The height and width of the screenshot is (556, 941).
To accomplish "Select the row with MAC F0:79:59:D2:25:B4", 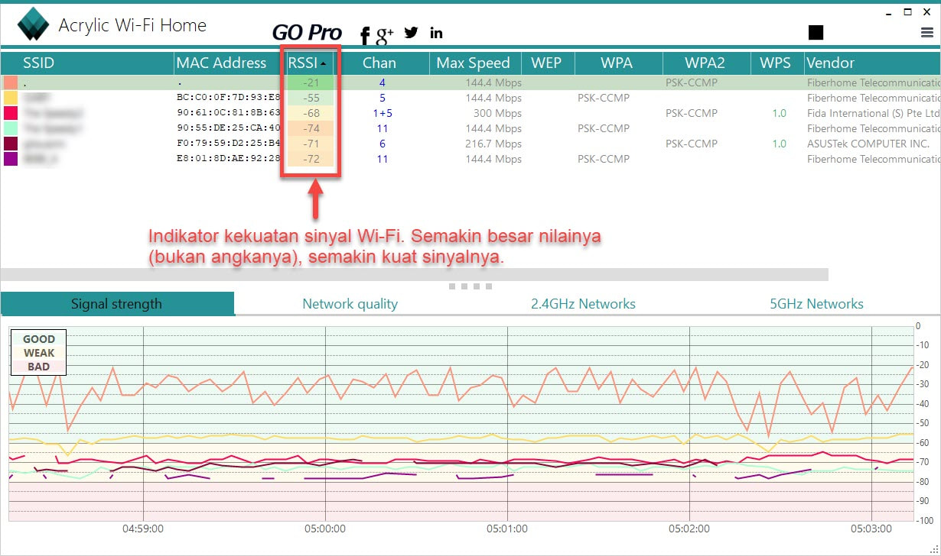I will [470, 144].
